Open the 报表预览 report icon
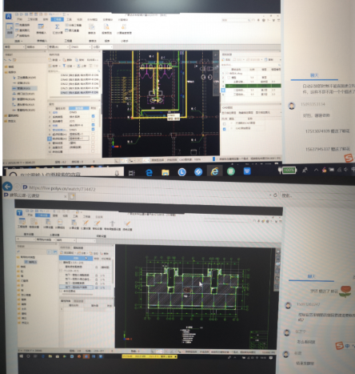355x374 pixels. coord(106,29)
